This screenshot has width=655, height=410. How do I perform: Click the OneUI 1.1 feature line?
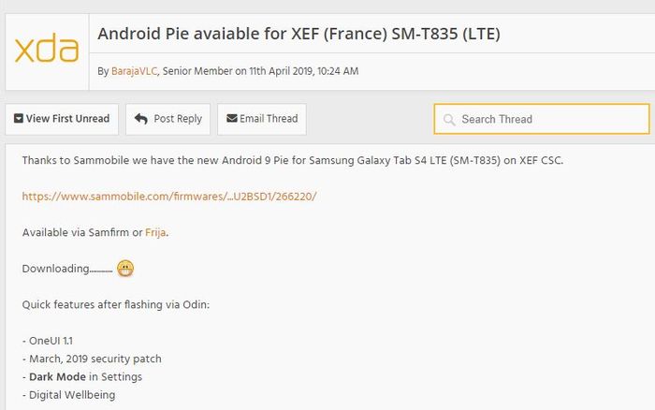click(47, 341)
